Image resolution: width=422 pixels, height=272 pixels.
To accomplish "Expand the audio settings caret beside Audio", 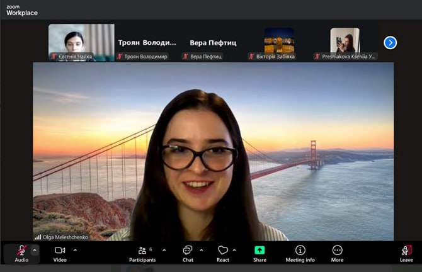I will (35, 250).
